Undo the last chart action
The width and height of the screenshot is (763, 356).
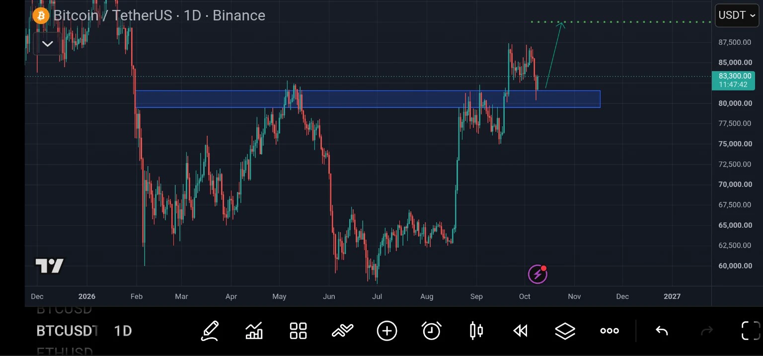(662, 331)
